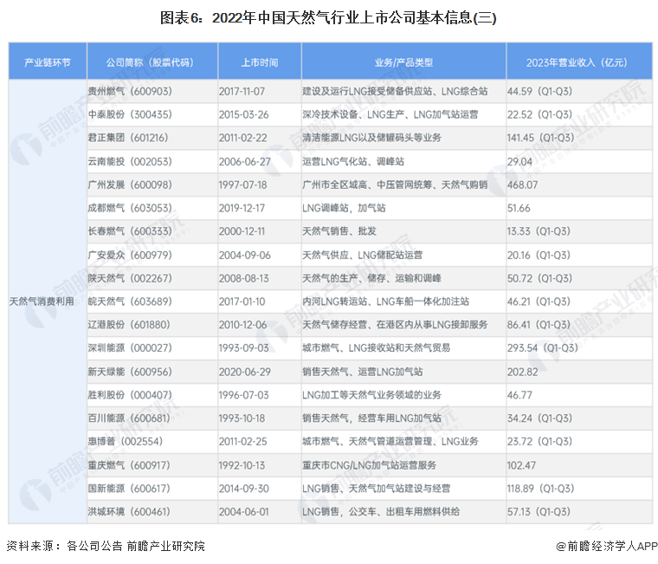This screenshot has height=564, width=658.
Task: Click business cell LNG调峰站，加气站
Action: coord(344,208)
